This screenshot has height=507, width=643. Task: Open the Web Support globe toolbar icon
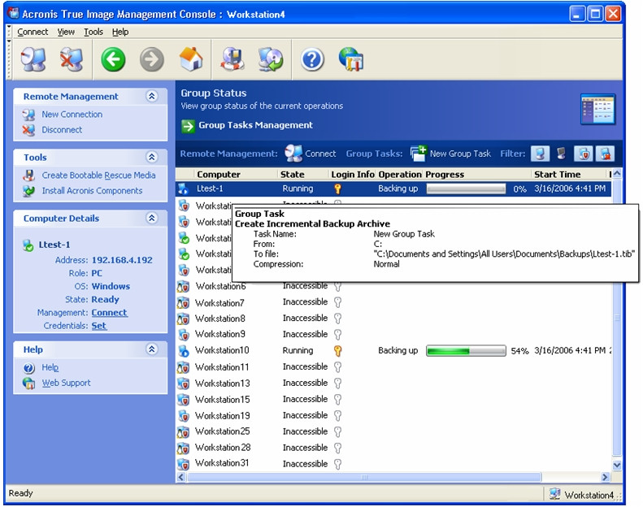click(351, 60)
